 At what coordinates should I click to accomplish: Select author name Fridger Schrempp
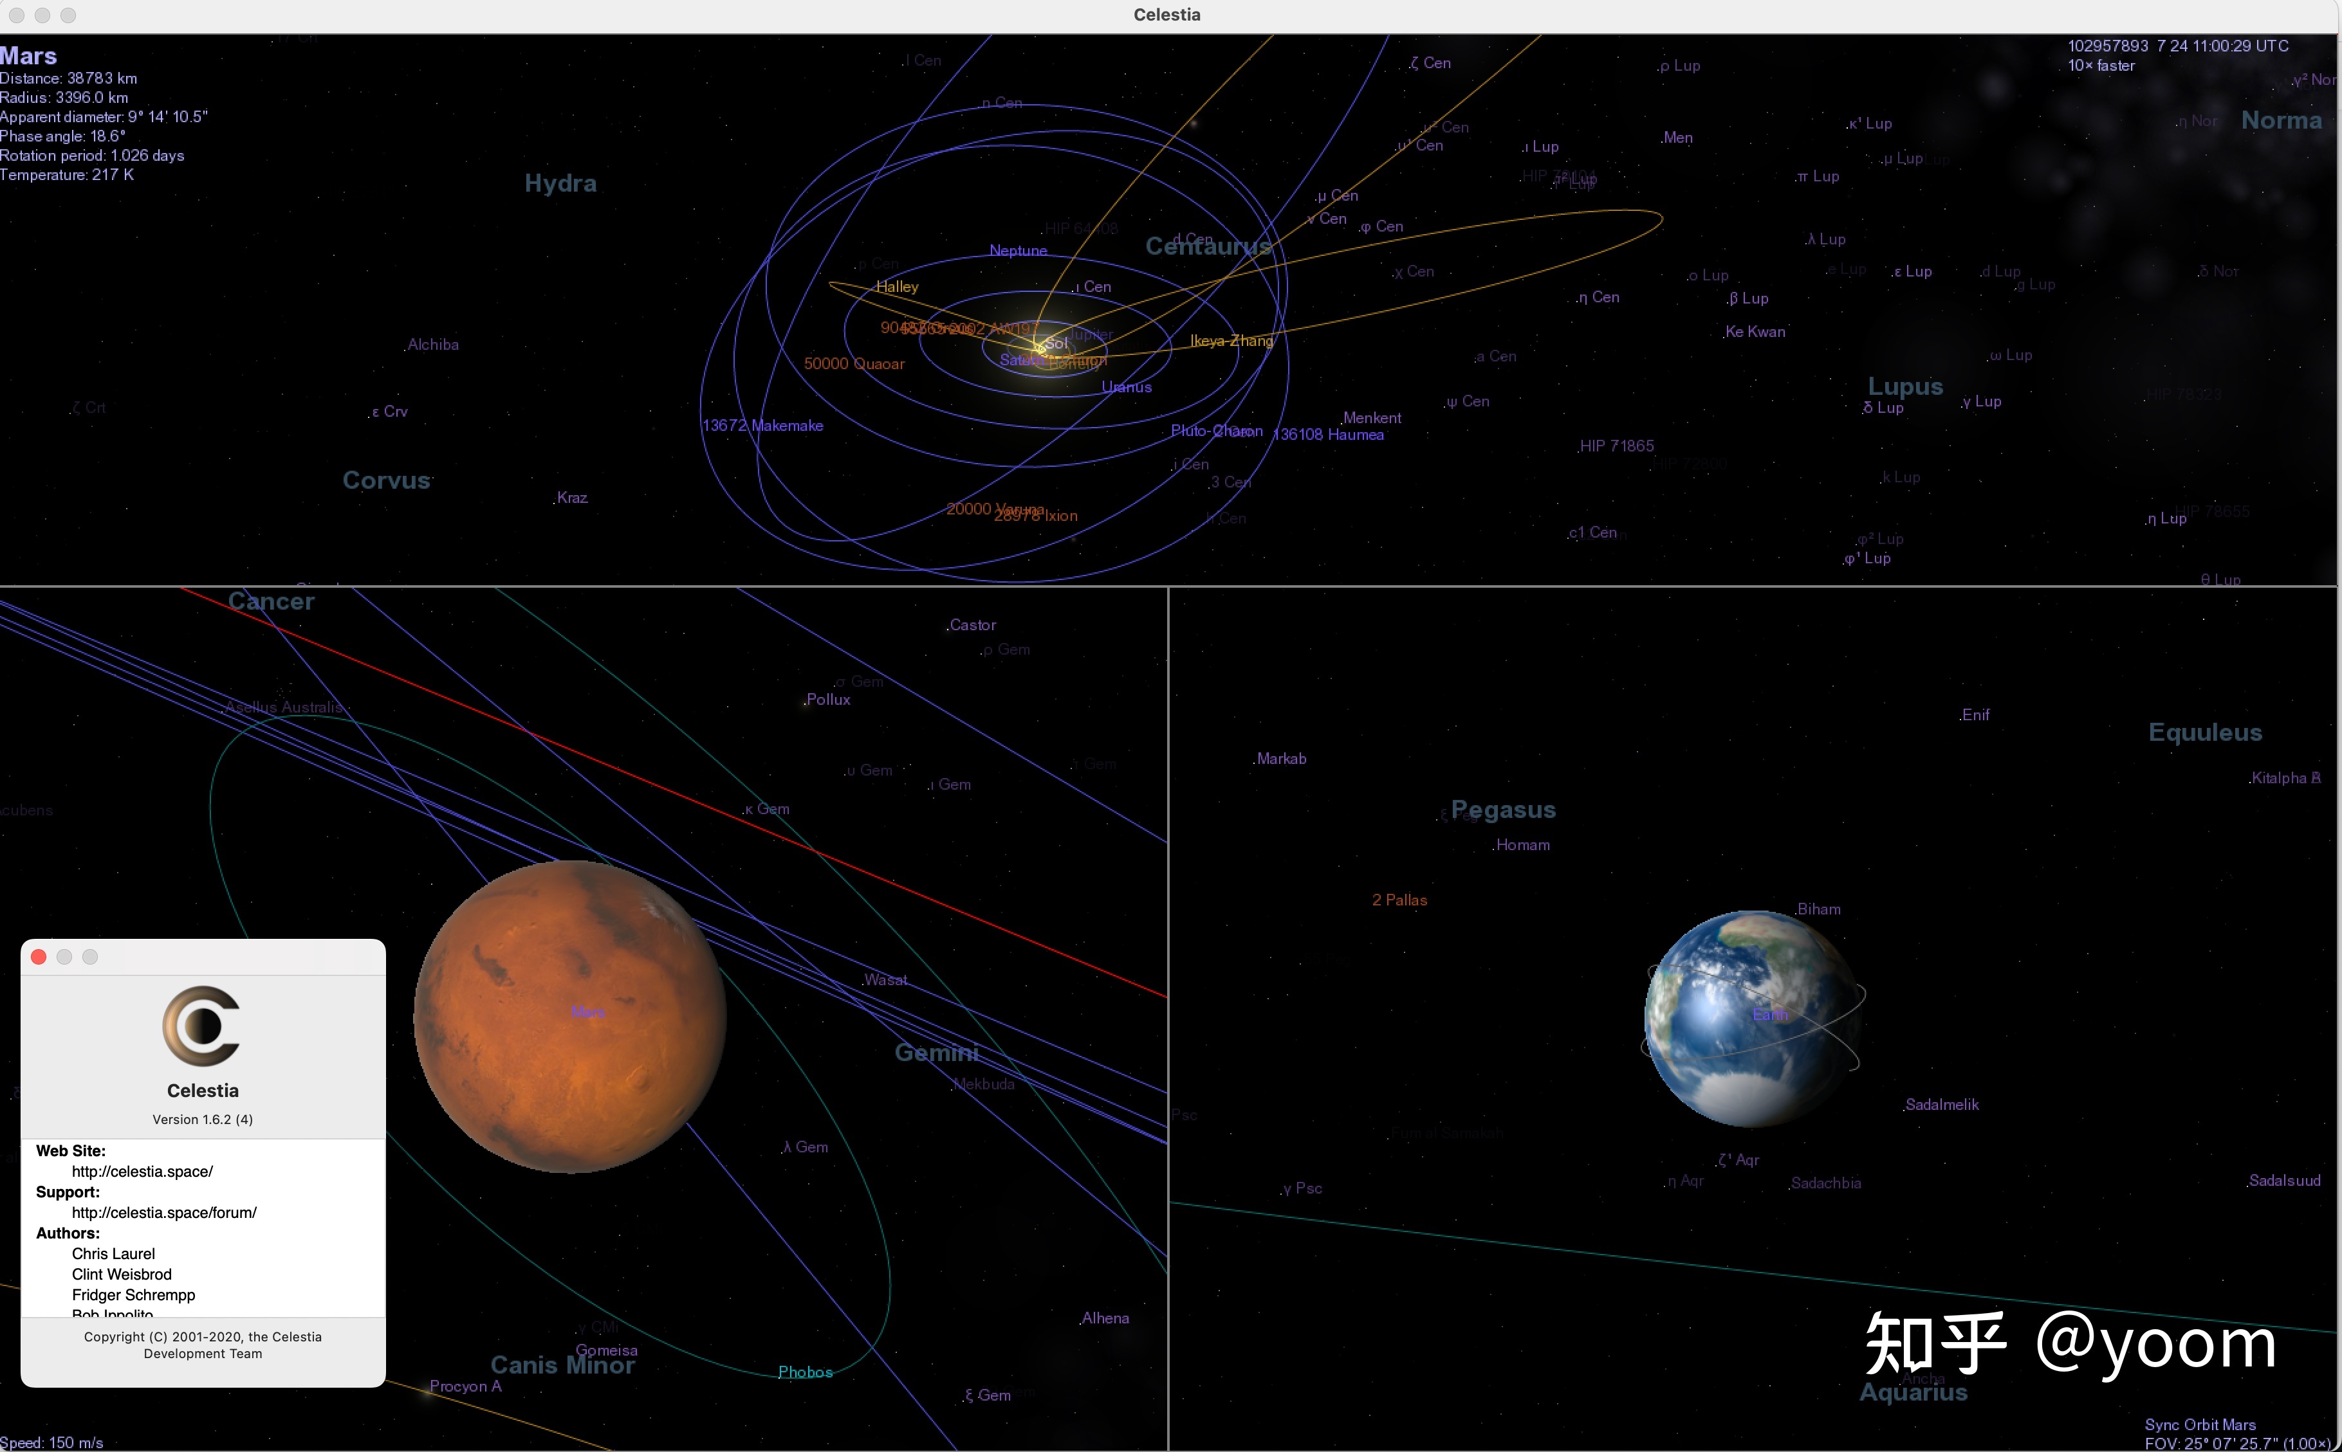tap(134, 1296)
